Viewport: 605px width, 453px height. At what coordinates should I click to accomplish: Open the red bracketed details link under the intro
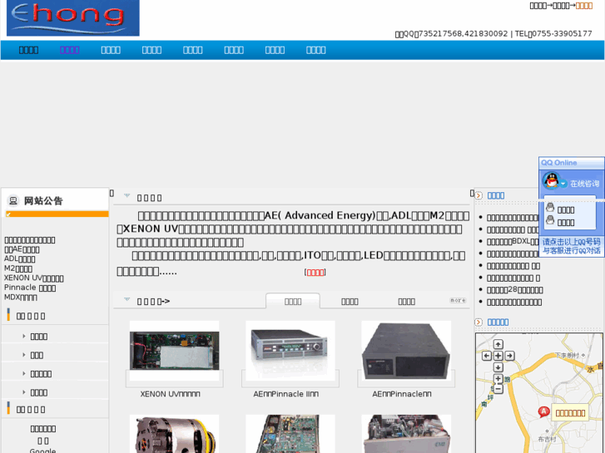point(315,272)
